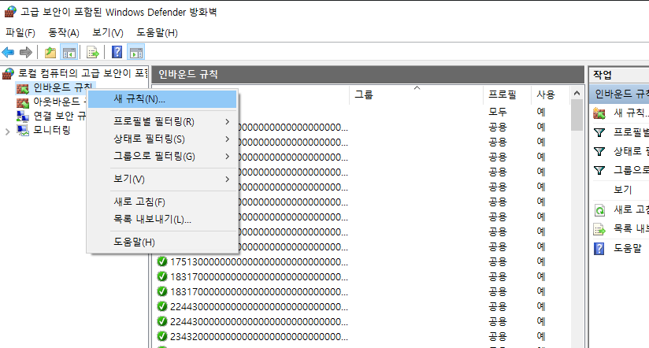Select 프로필별 필터링(R) in context menu
The width and height of the screenshot is (649, 348).
162,122
